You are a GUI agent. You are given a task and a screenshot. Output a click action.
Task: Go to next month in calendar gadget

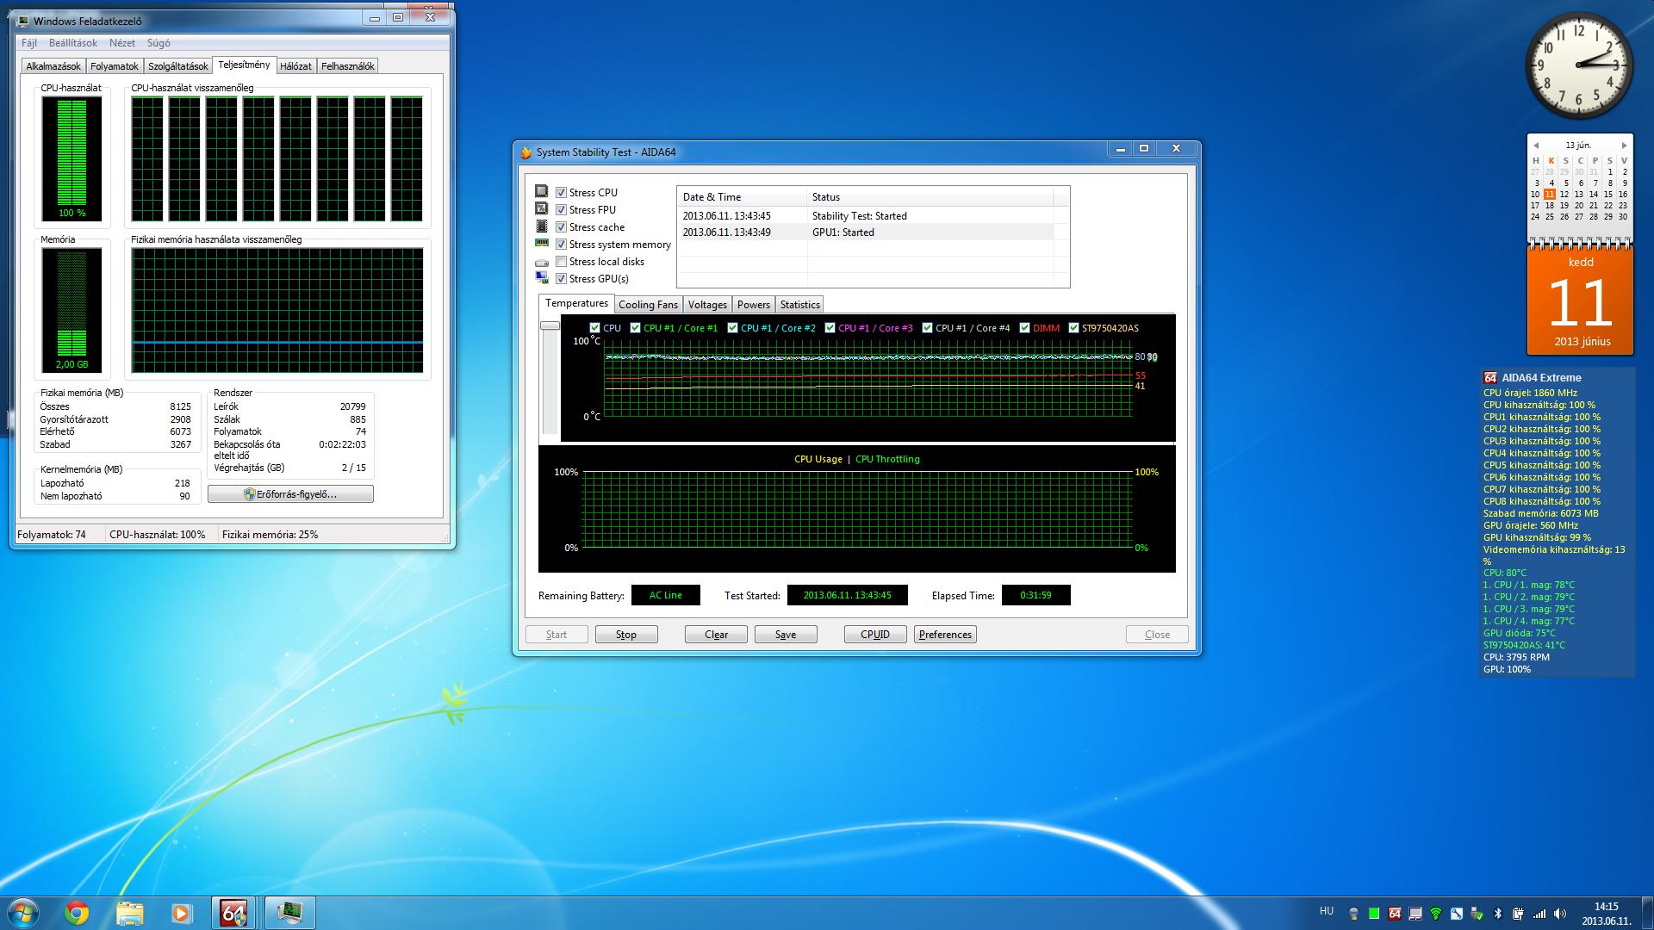pos(1624,146)
